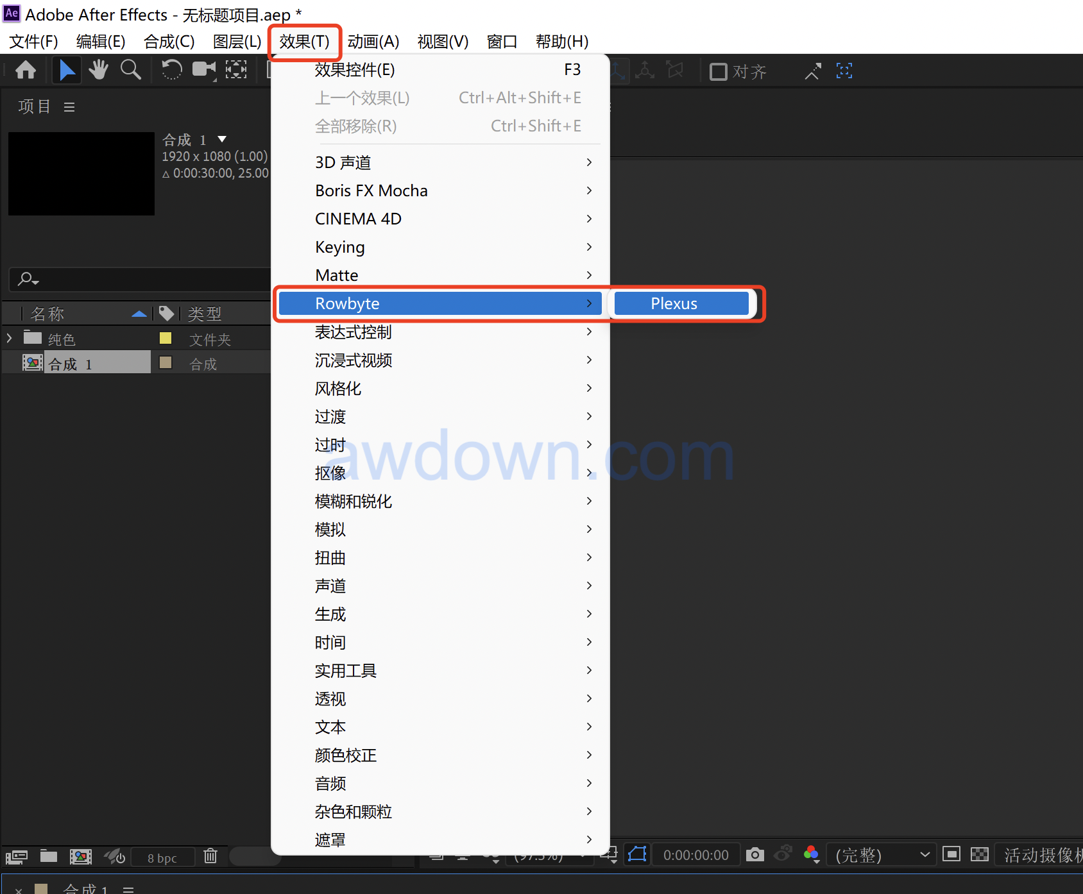This screenshot has width=1083, height=894.
Task: Select the Rotation tool
Action: 171,70
